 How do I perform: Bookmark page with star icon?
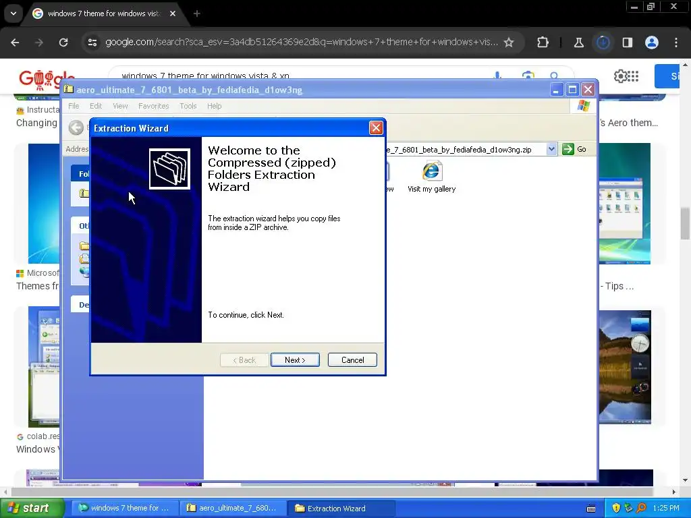509,42
